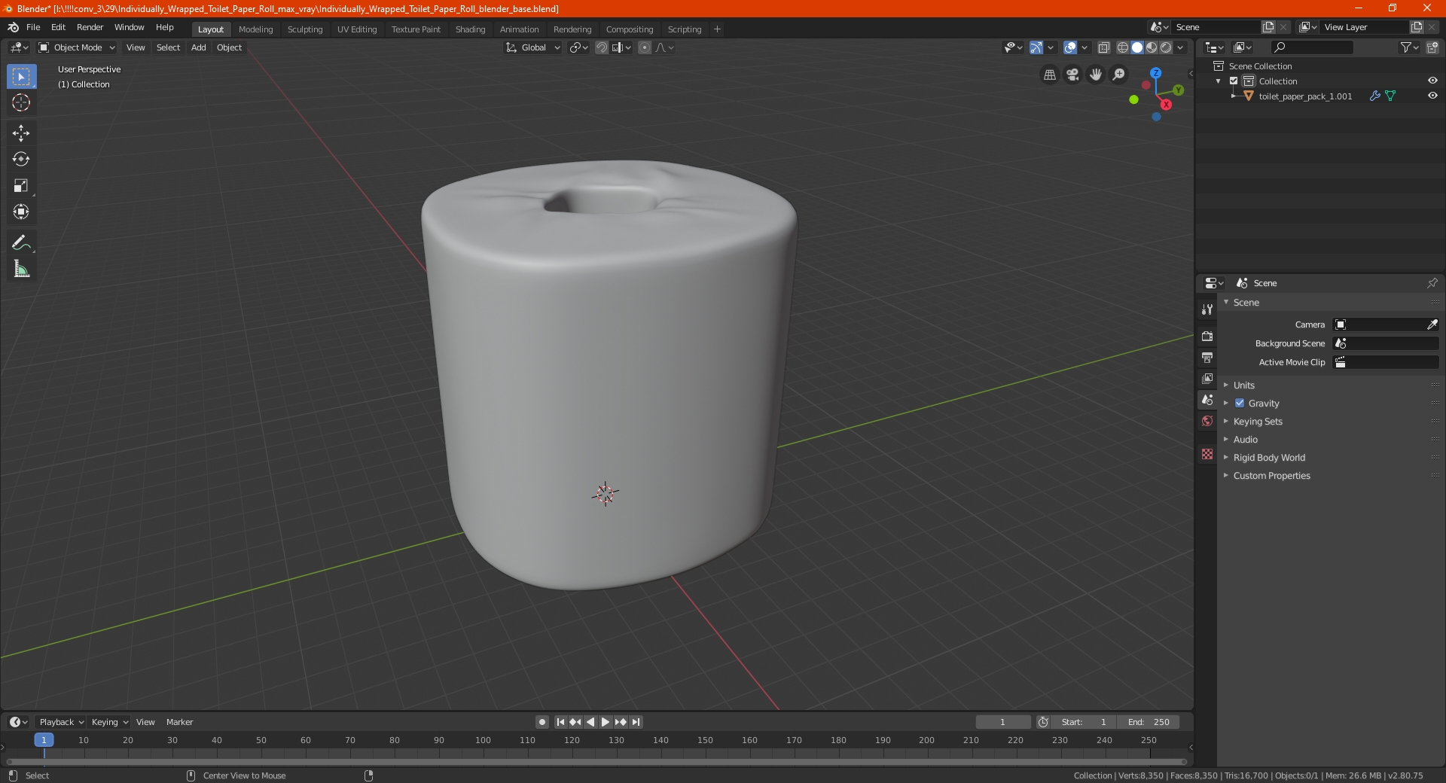Toggle viewport gizmos display

point(1036,47)
